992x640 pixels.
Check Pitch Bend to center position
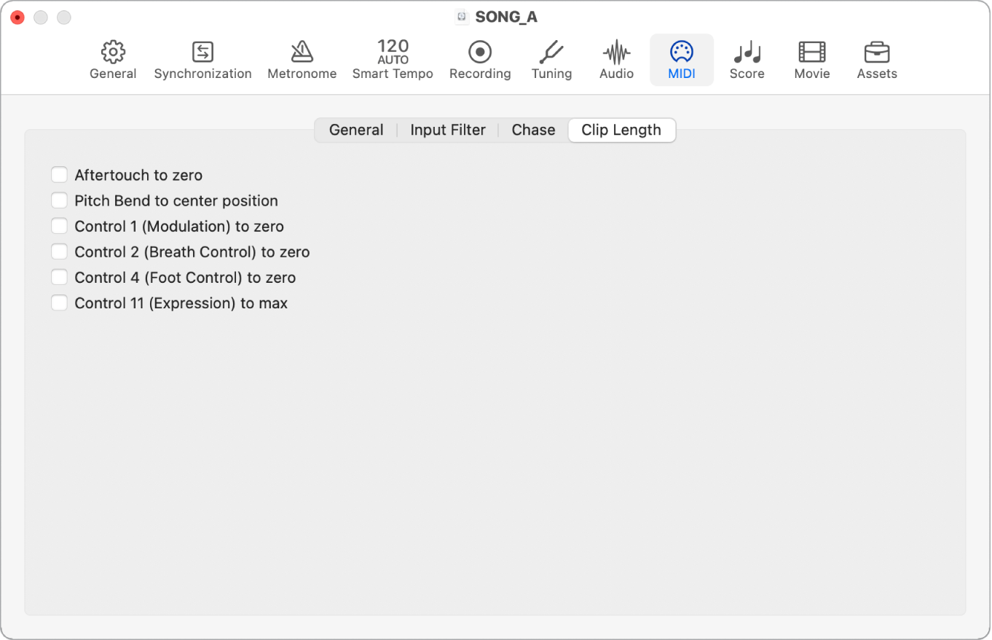pos(59,200)
